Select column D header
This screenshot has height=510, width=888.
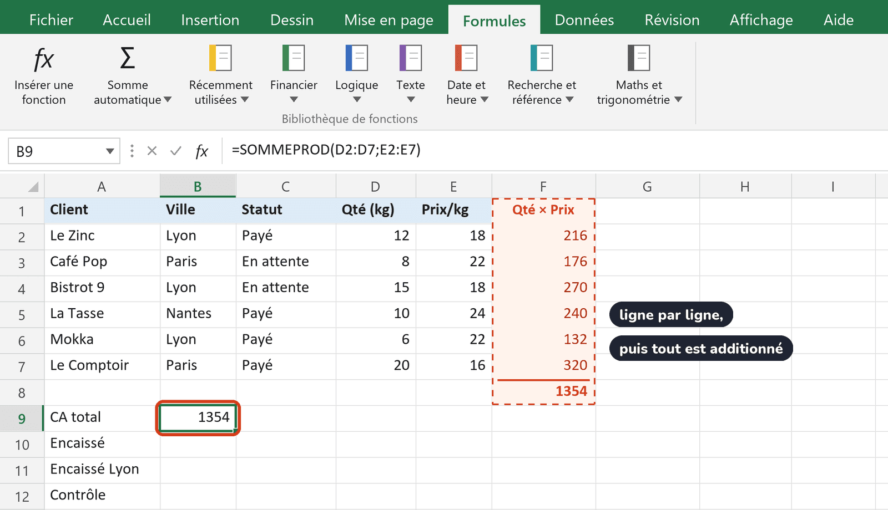376,187
